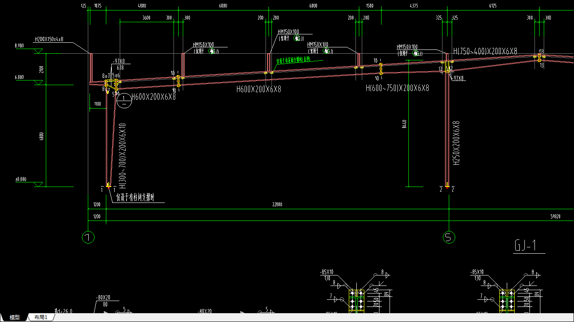Select the 4800 top dimension
This screenshot has width=574, height=322.
[x=142, y=6]
